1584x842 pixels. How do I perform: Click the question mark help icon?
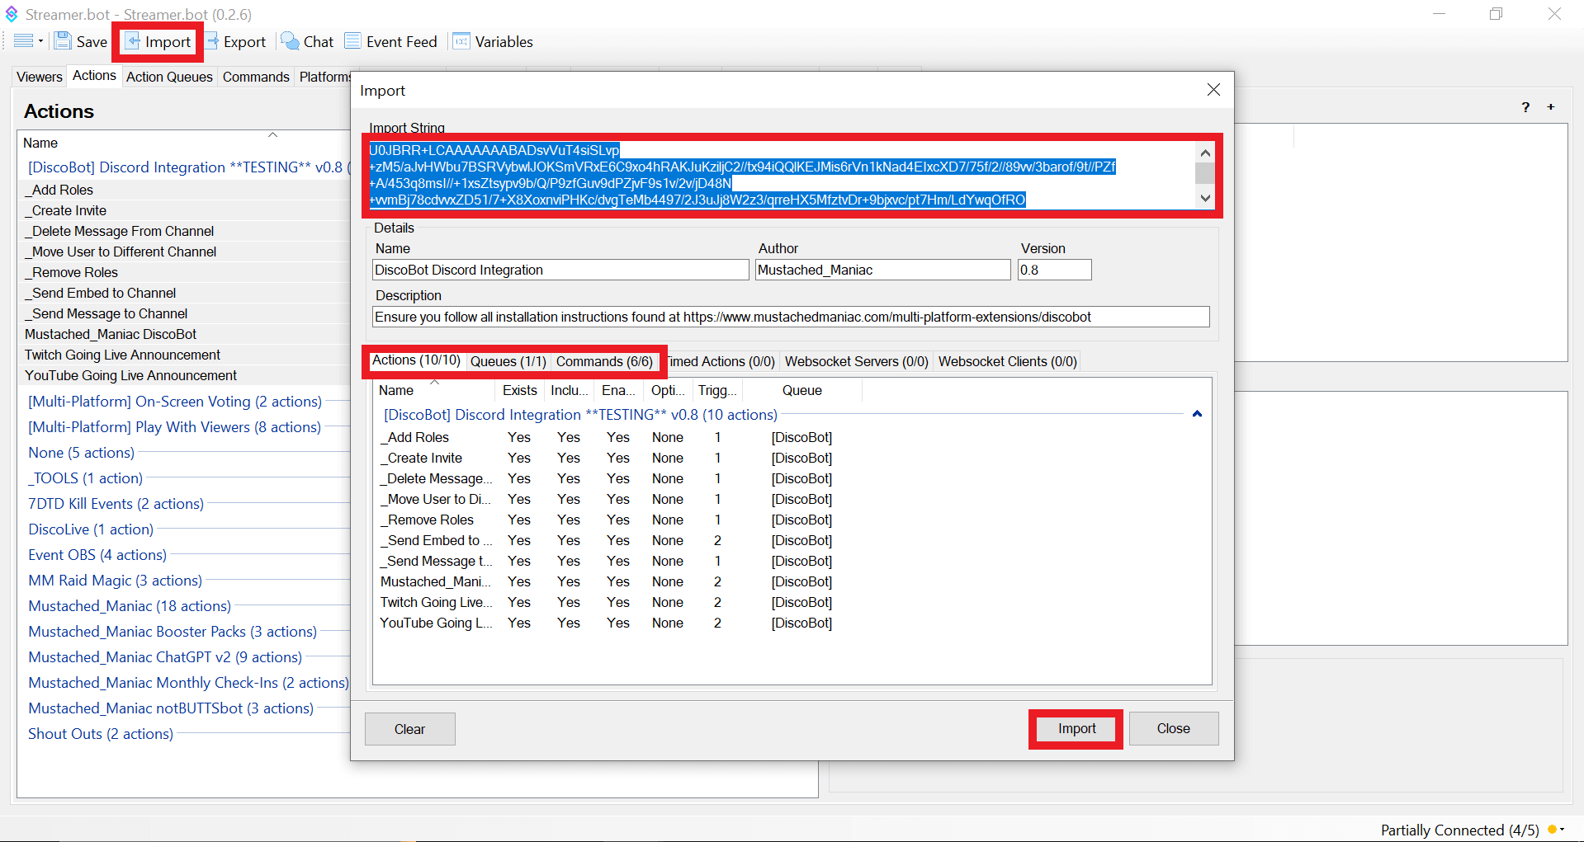[1525, 107]
